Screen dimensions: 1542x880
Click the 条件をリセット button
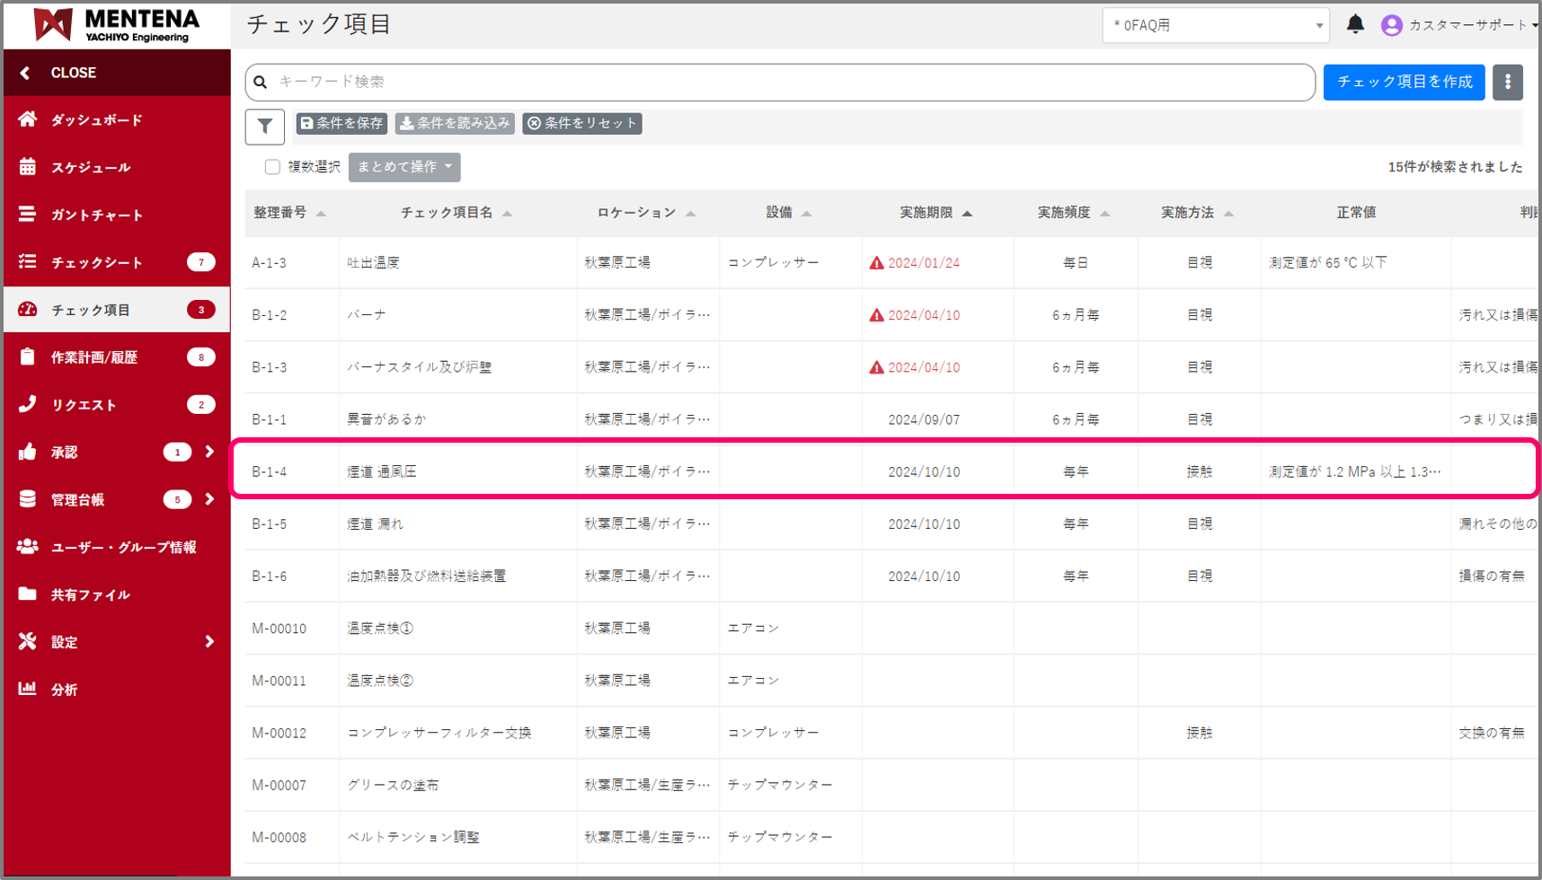tap(582, 123)
